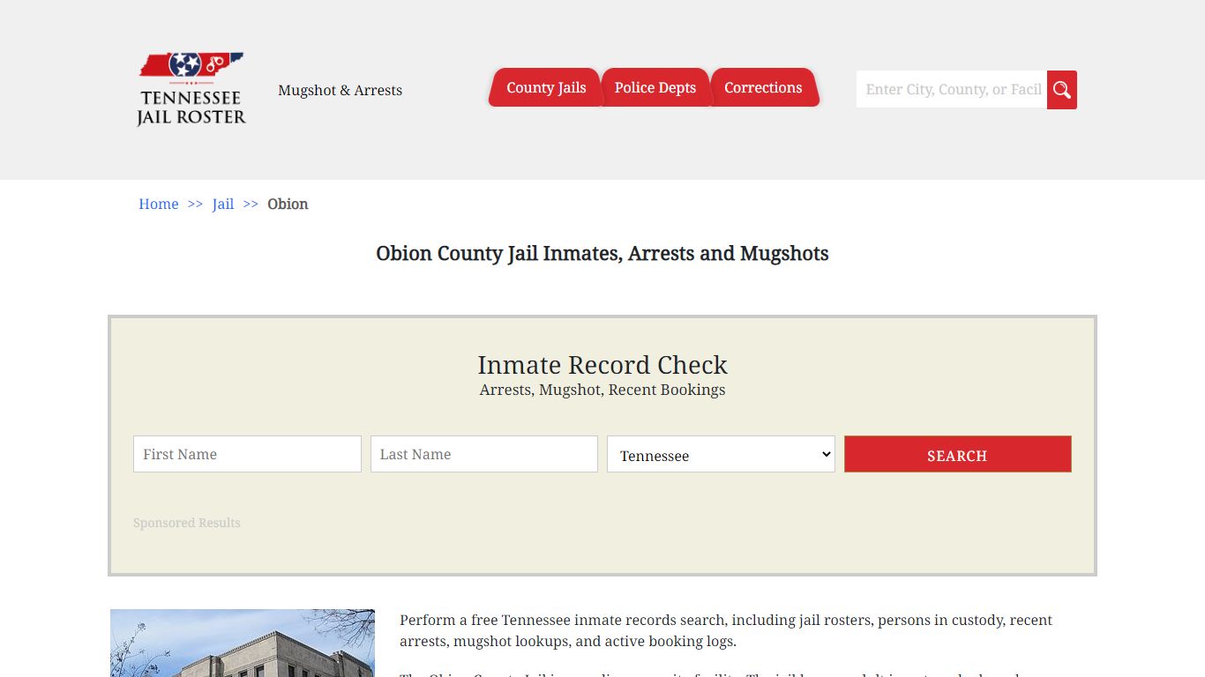Image resolution: width=1205 pixels, height=677 pixels.
Task: Click the red SEARCH button
Action: tap(958, 454)
